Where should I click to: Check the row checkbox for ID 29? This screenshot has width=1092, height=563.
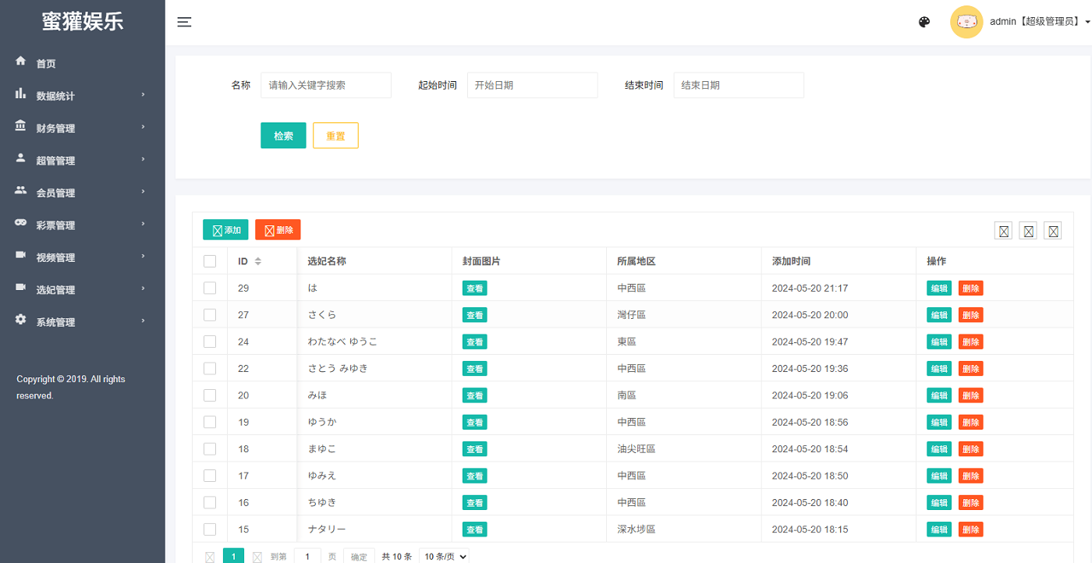(x=210, y=288)
